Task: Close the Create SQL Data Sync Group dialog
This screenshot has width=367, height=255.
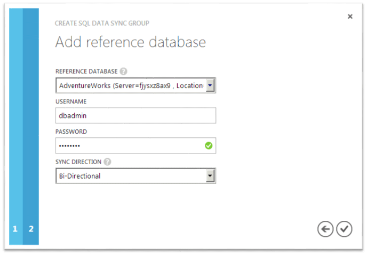Action: (x=350, y=17)
